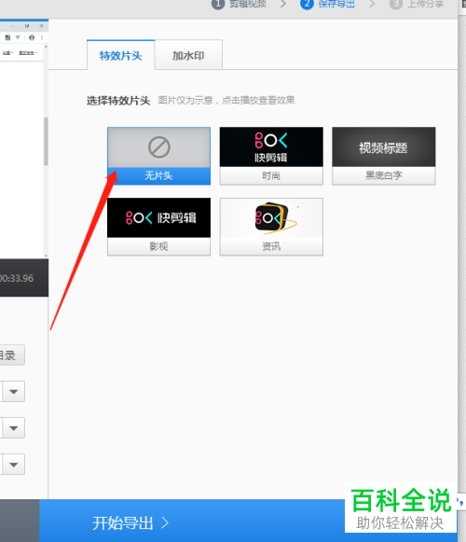Viewport: 466px width, 542px height.
Task: Click the V-shaped icon in the preview toolbar
Action: coord(18,37)
